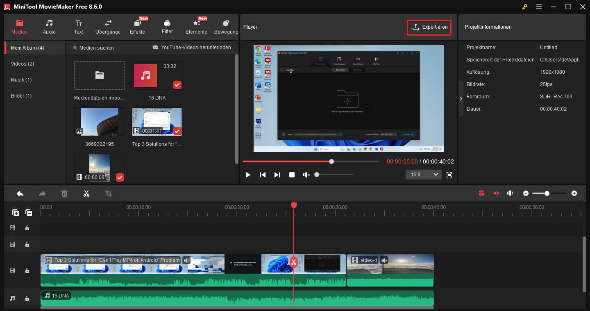Mute the speaker icon on the Top 3 Solutions clip
The image size is (590, 311).
[187, 260]
